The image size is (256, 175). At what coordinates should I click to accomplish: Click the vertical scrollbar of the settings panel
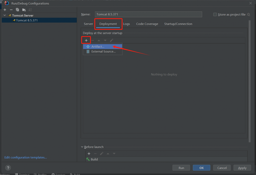tap(249, 80)
